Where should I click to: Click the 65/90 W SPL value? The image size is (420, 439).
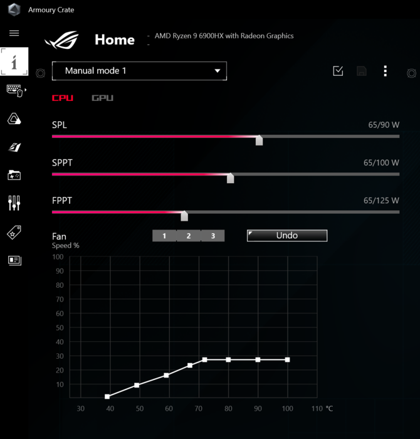[384, 125]
